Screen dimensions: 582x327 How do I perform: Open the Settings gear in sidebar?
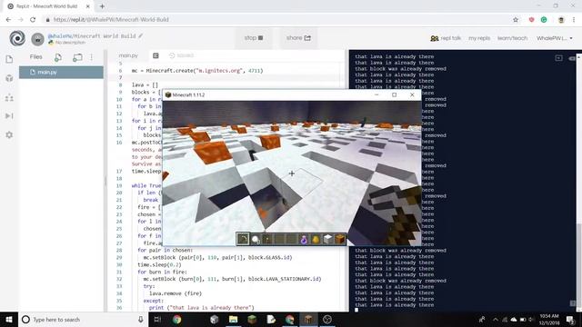point(9,135)
